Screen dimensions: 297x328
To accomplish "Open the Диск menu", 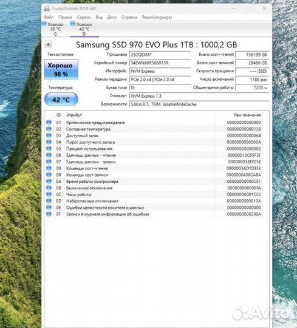I will (x=112, y=17).
